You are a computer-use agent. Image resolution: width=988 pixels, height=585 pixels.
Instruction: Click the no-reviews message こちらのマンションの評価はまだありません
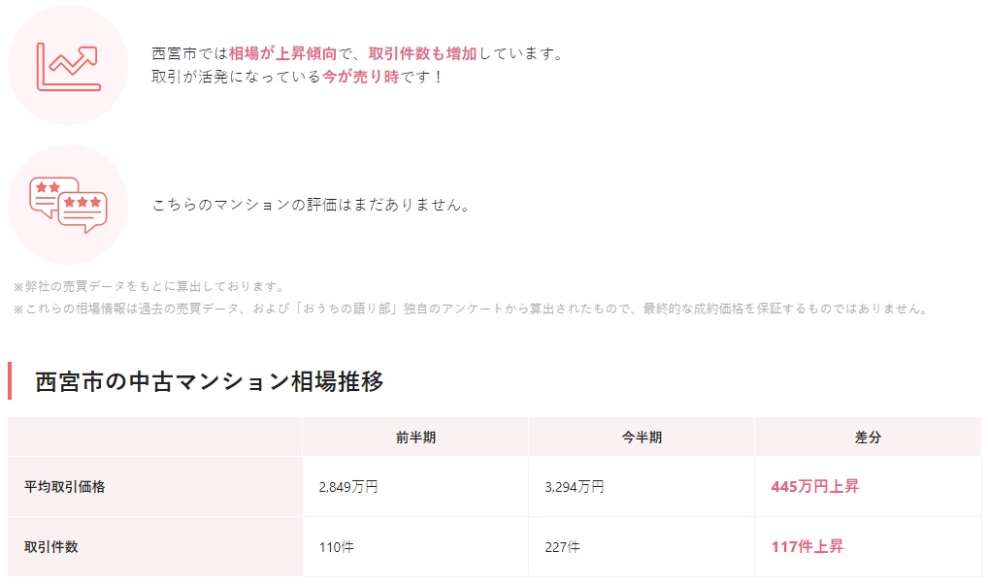click(x=312, y=206)
